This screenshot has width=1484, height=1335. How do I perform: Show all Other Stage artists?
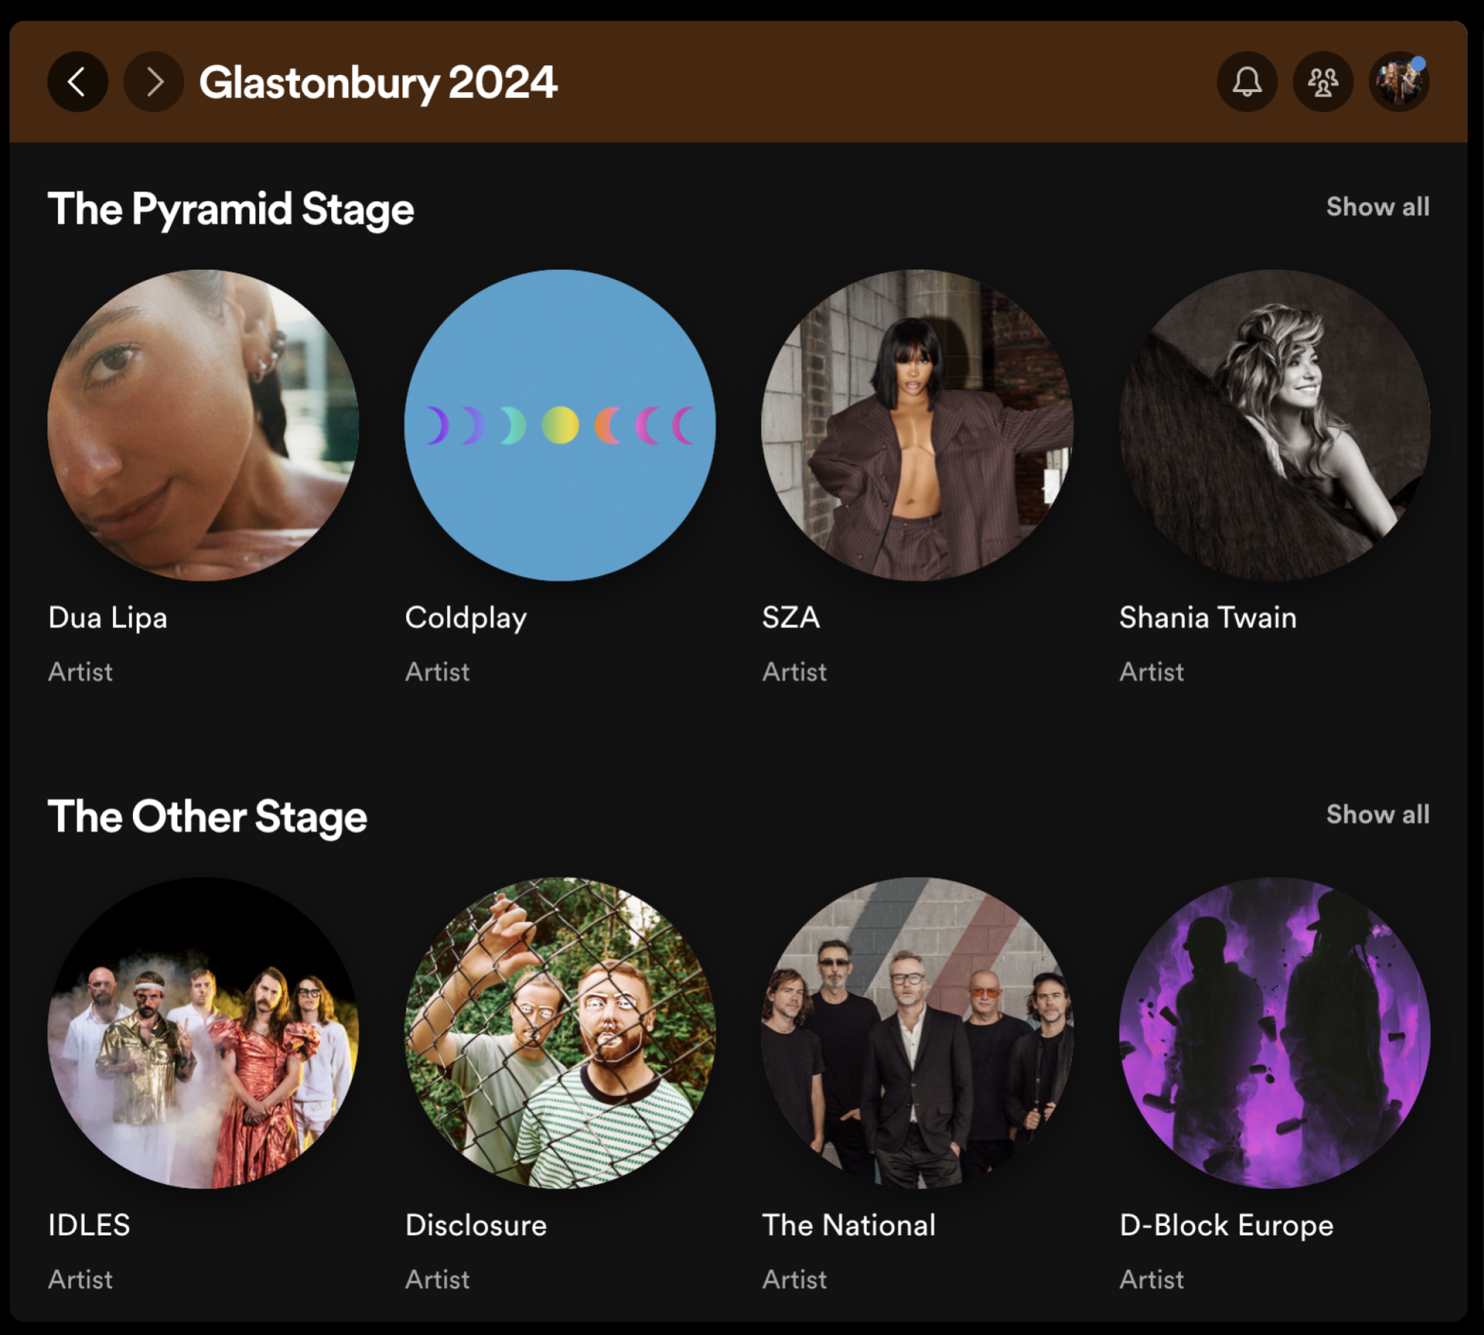click(x=1378, y=814)
